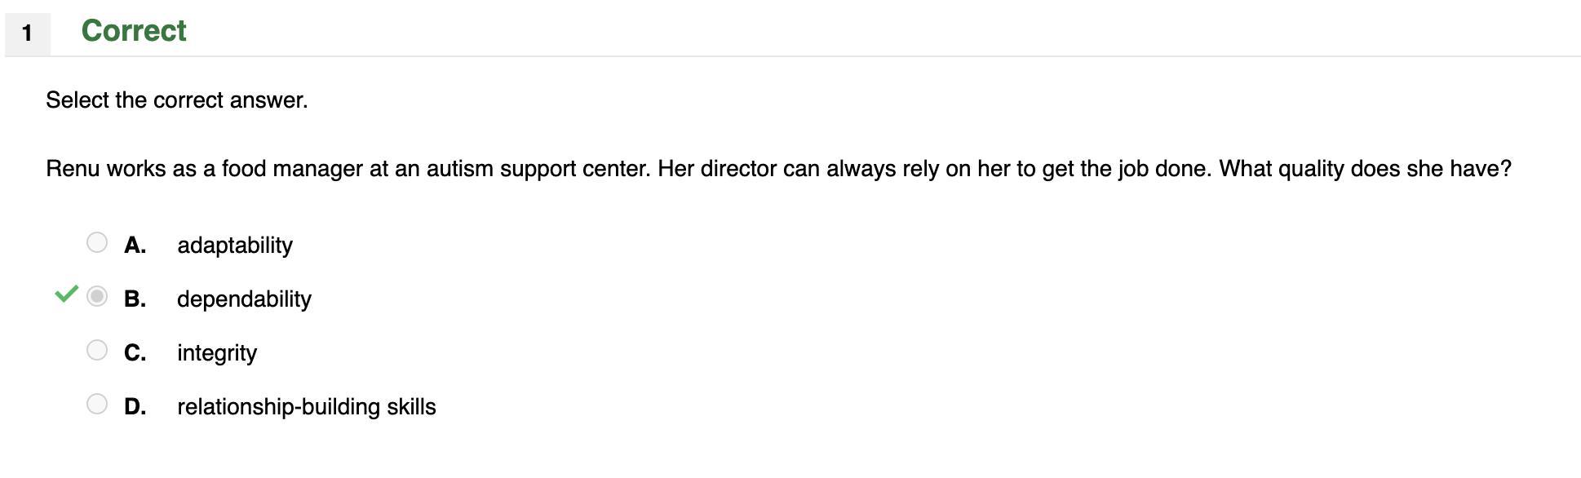Click the bold letter "A." label
This screenshot has height=478, width=1581.
135,246
